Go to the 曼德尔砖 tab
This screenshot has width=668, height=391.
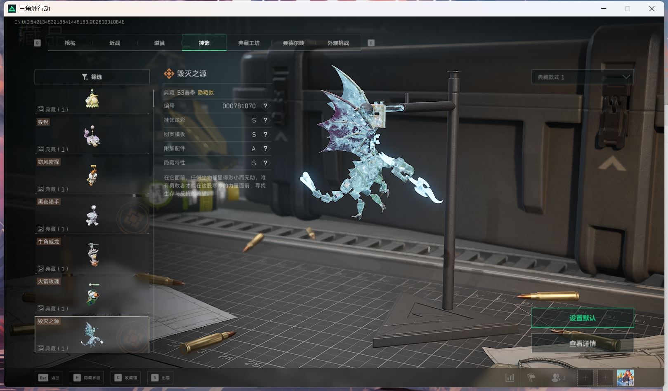click(293, 43)
